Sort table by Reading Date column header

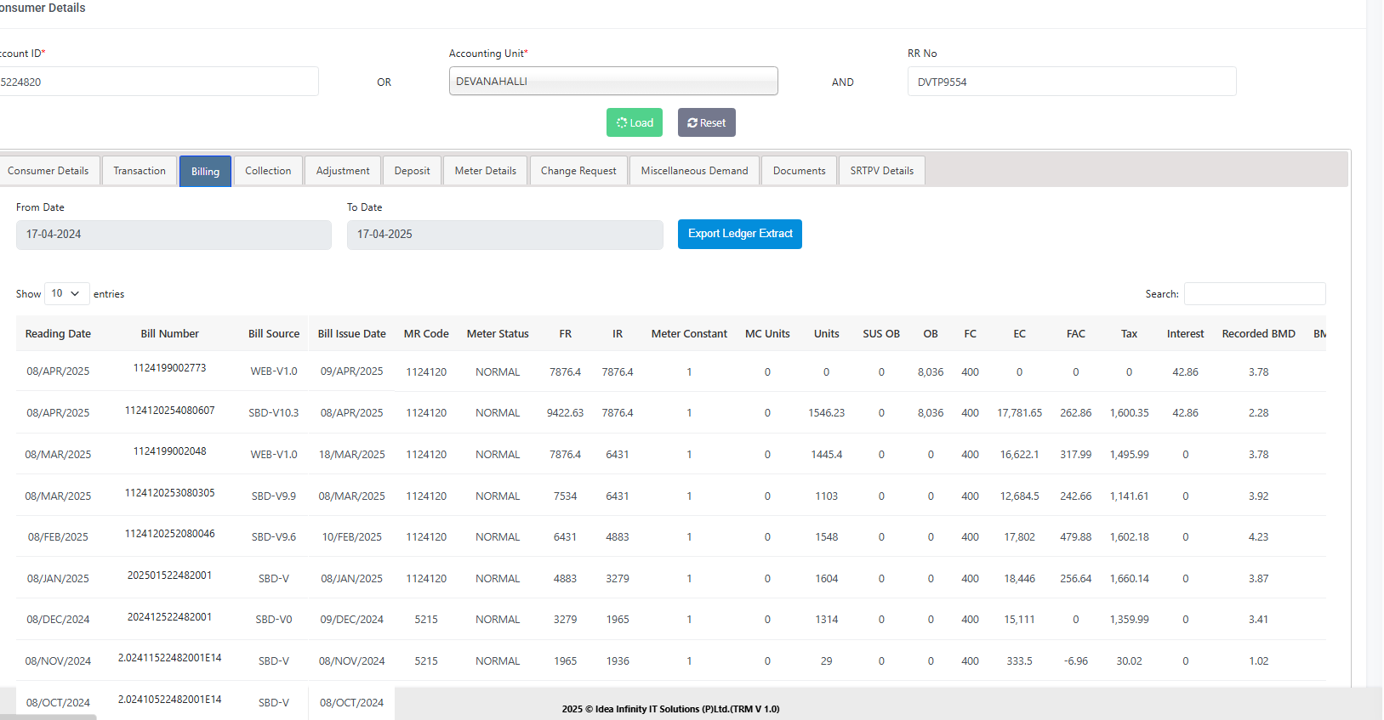[x=58, y=334]
